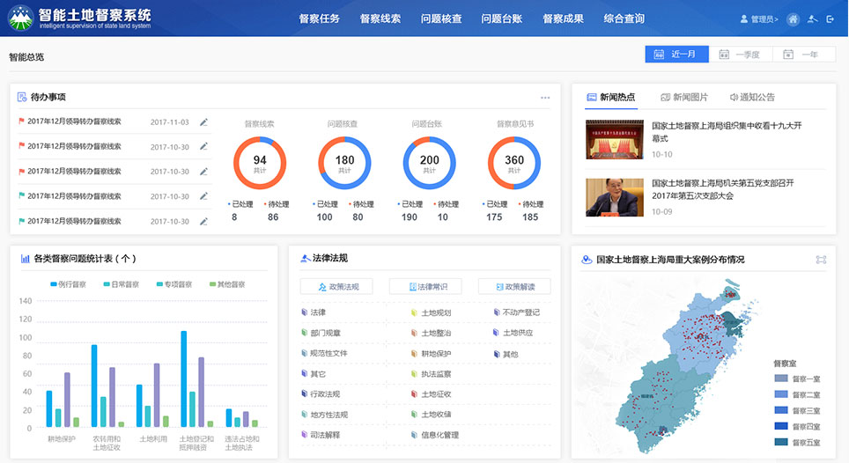Switch to the 新闻图片 tab

pyautogui.click(x=683, y=98)
